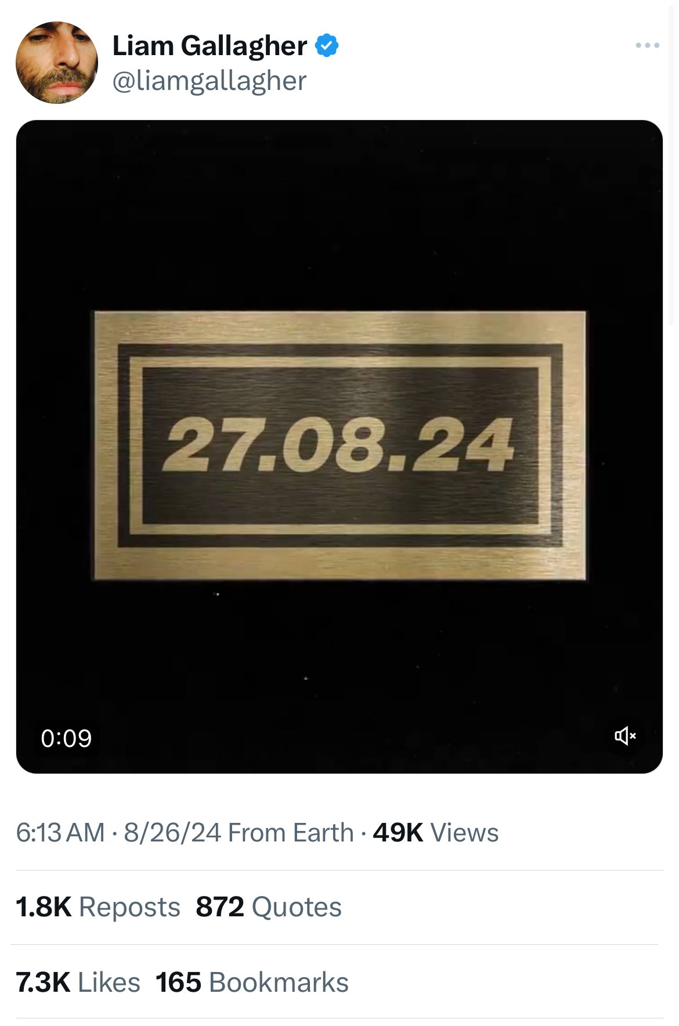Open Liam Gallagher's profile picture
The image size is (679, 1026).
[57, 63]
